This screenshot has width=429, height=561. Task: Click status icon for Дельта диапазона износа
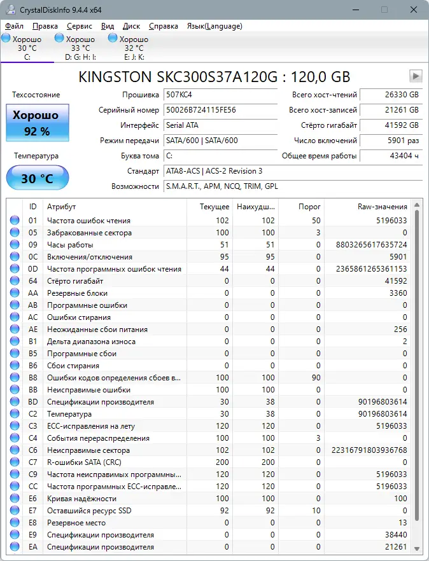click(15, 342)
